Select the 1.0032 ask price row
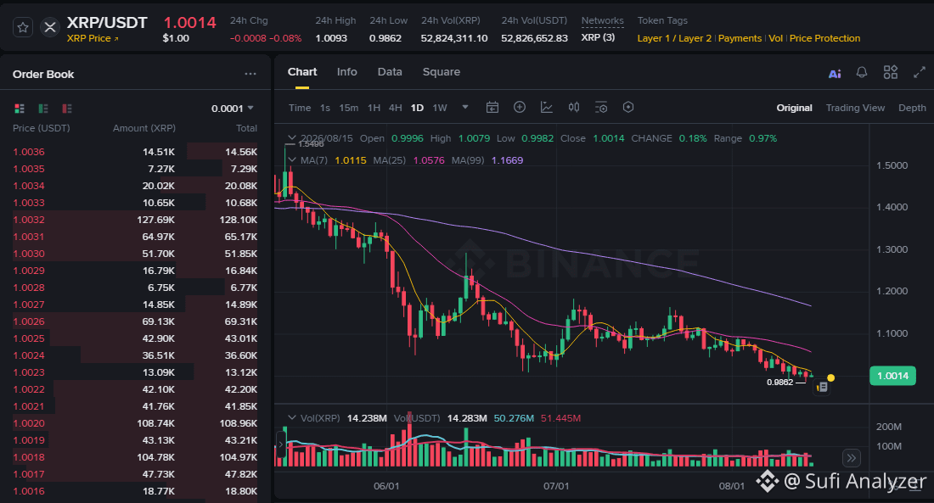Image resolution: width=934 pixels, height=503 pixels. (135, 220)
